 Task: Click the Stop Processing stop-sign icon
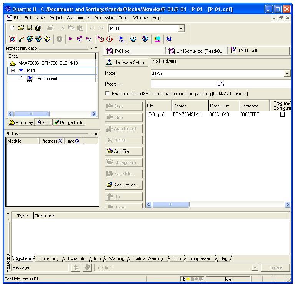[x=59, y=39]
